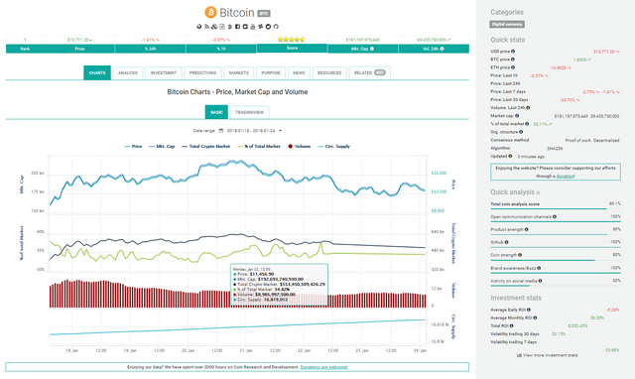Switch to the TradingView chart tab
This screenshot has width=635, height=379.
coord(249,112)
